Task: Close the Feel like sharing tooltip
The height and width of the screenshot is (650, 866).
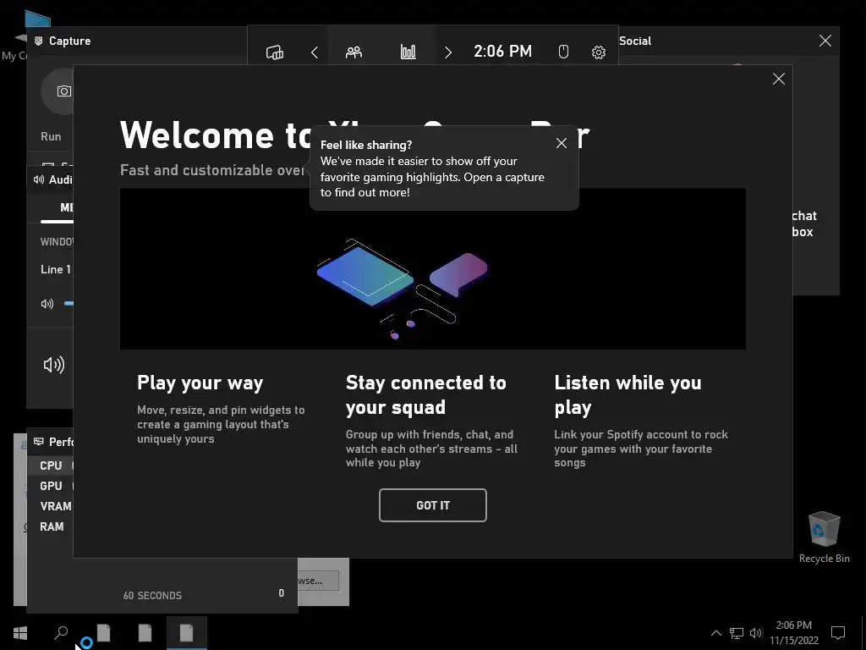Action: (562, 143)
